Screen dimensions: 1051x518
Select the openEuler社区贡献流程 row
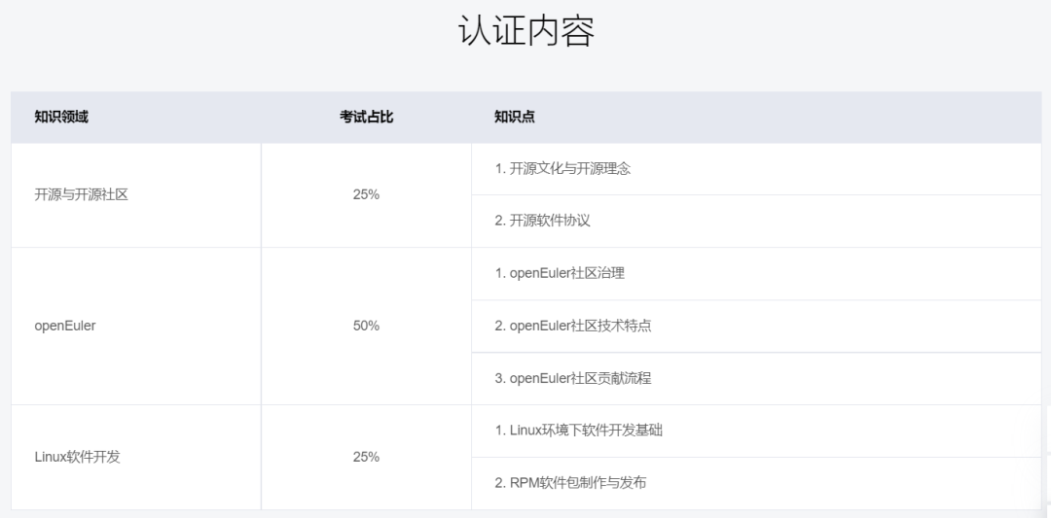(x=573, y=378)
